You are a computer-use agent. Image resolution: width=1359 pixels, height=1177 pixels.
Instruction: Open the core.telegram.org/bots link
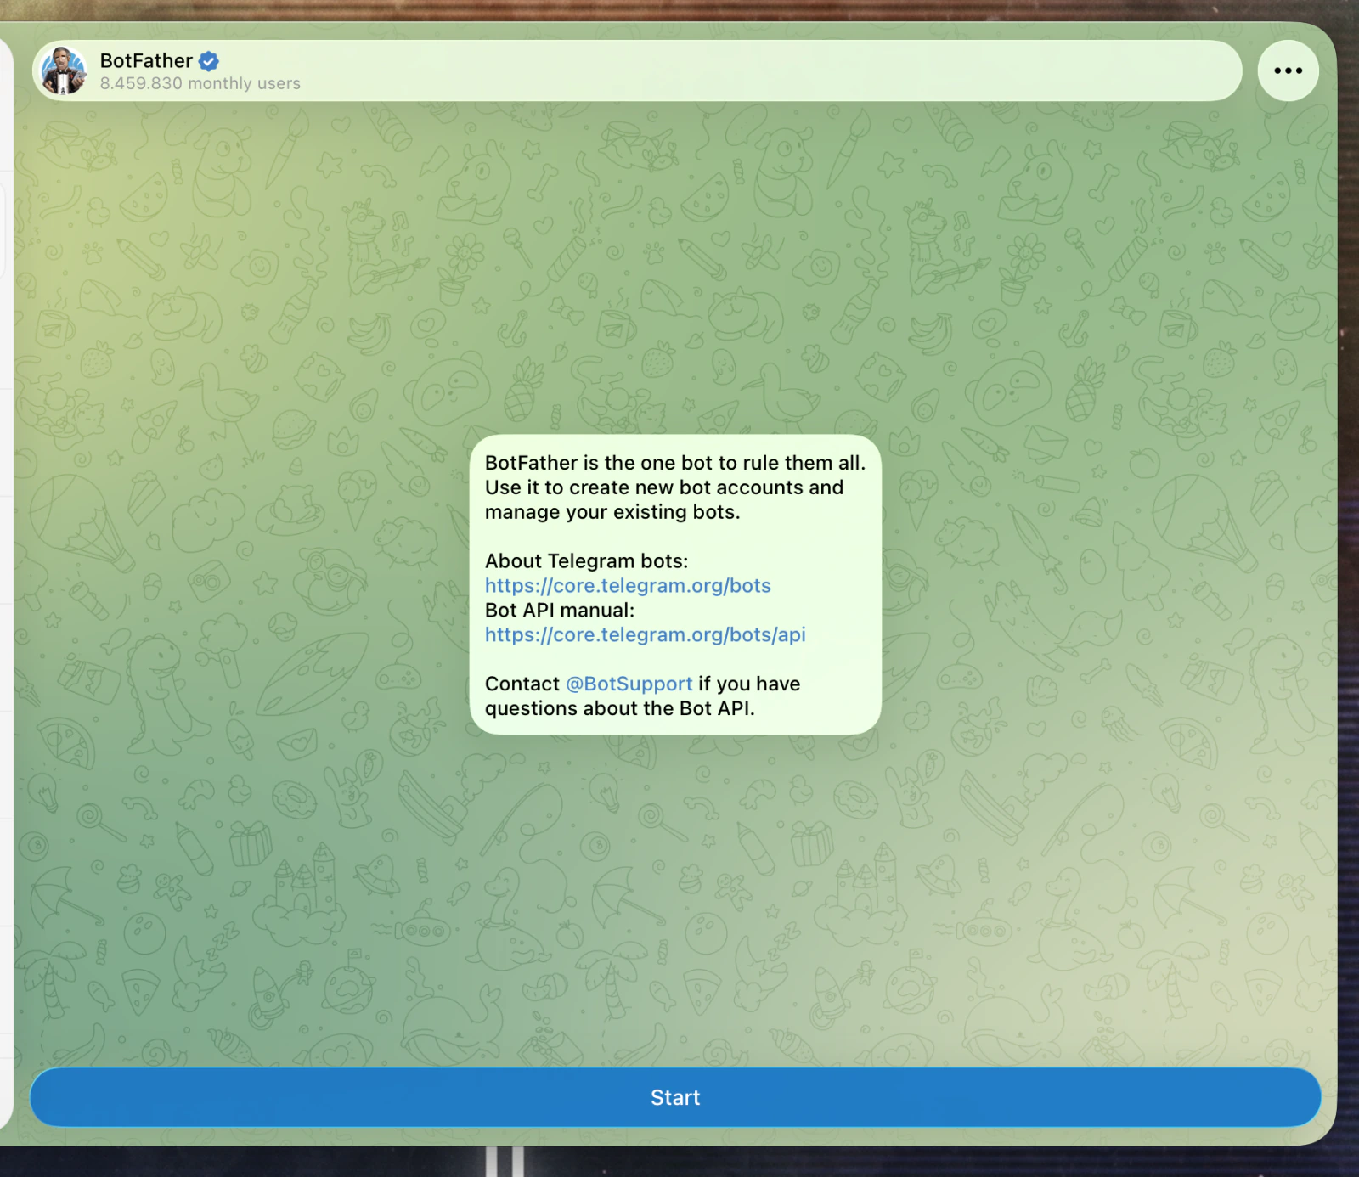[x=628, y=585]
